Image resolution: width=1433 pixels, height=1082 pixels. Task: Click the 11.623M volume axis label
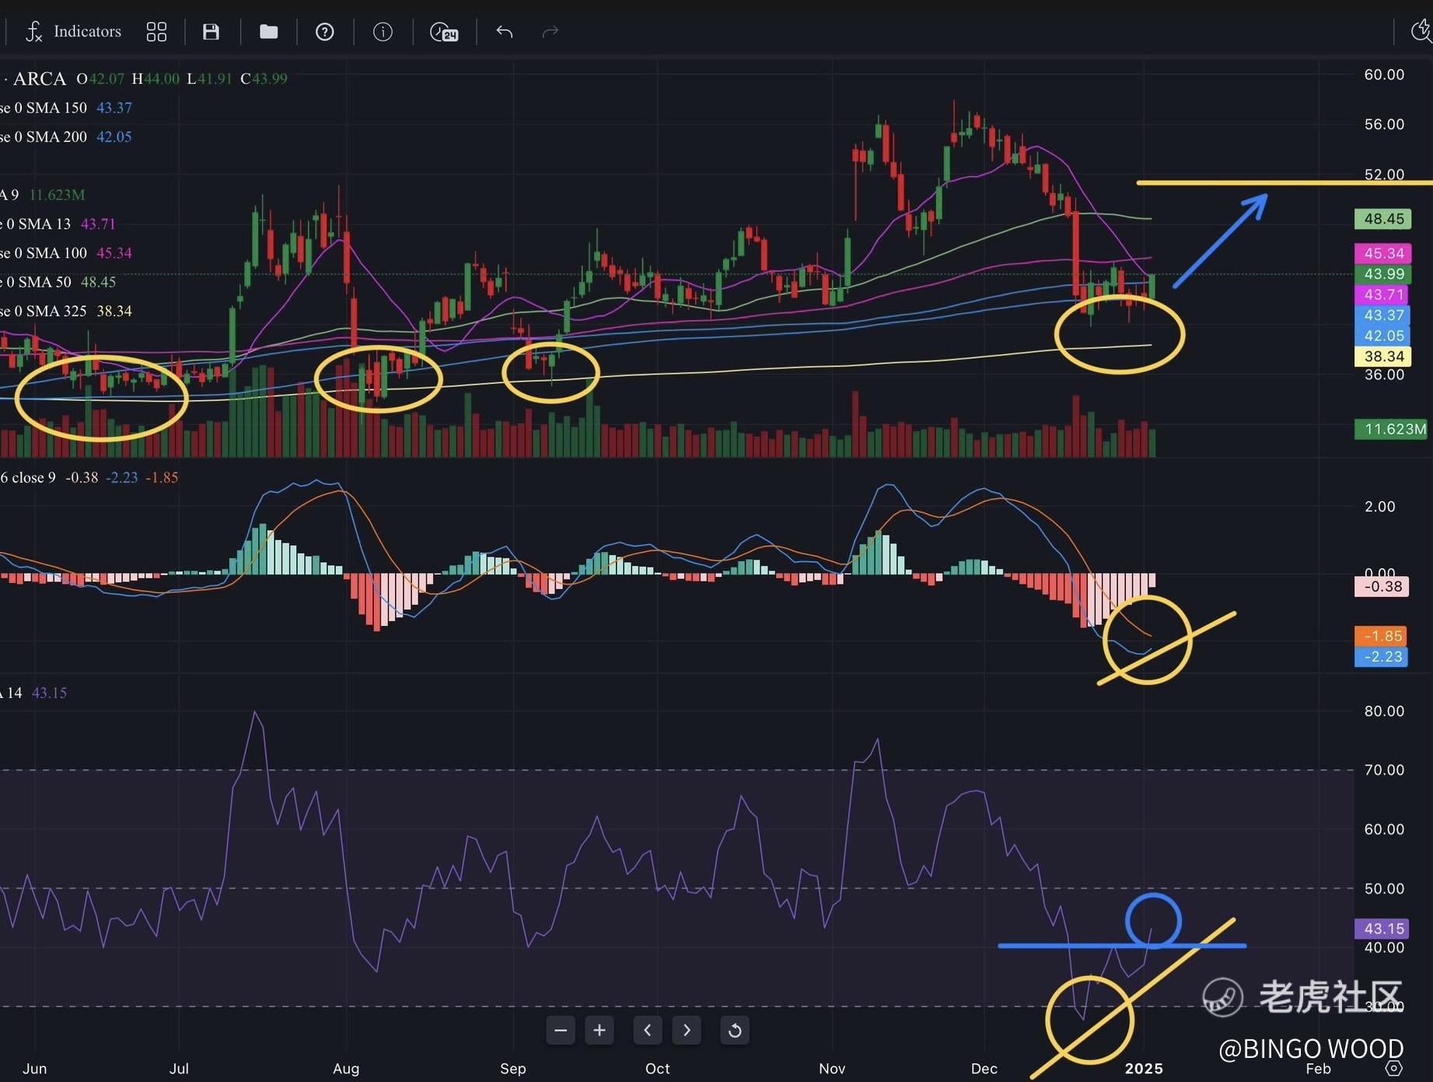point(1393,429)
